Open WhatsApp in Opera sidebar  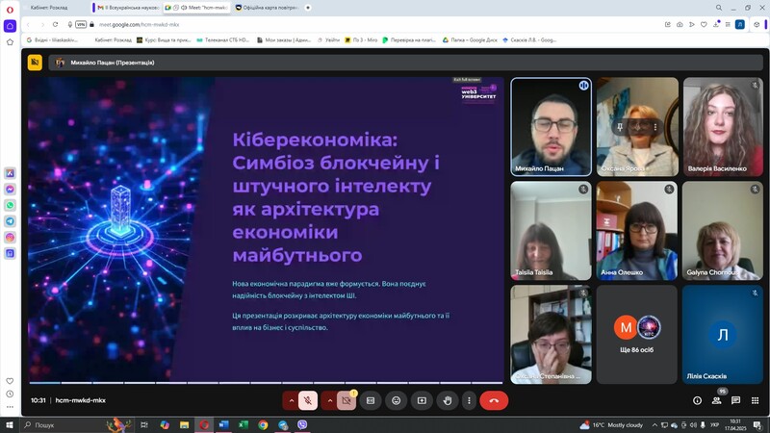pos(10,205)
